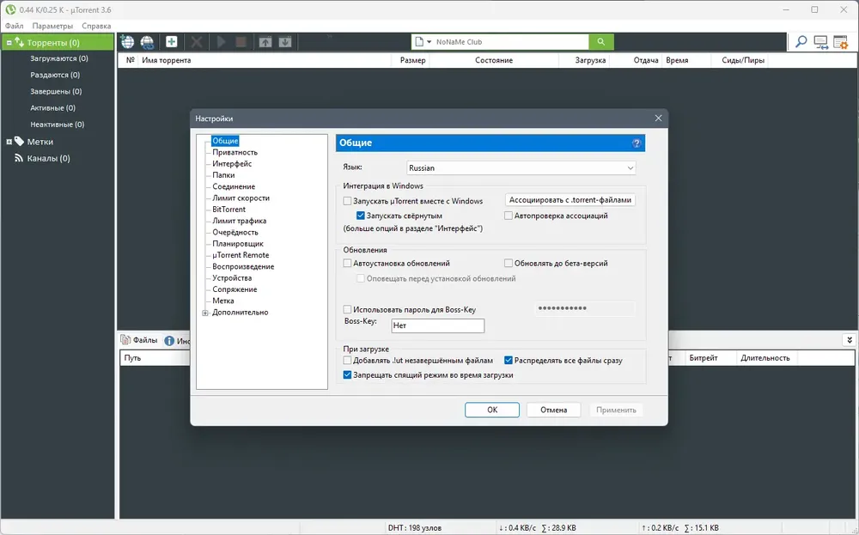Click the start torrent play icon
The image size is (859, 535).
[222, 41]
